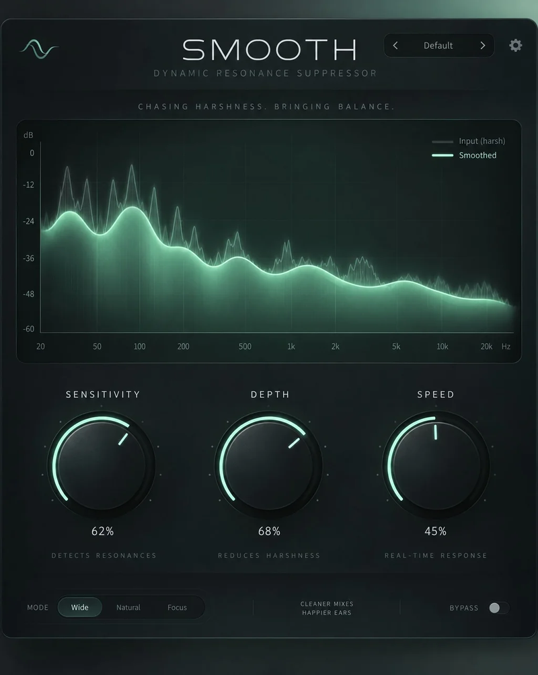The image size is (538, 675).
Task: Click the Sensitivity 62% value
Action: pos(102,531)
